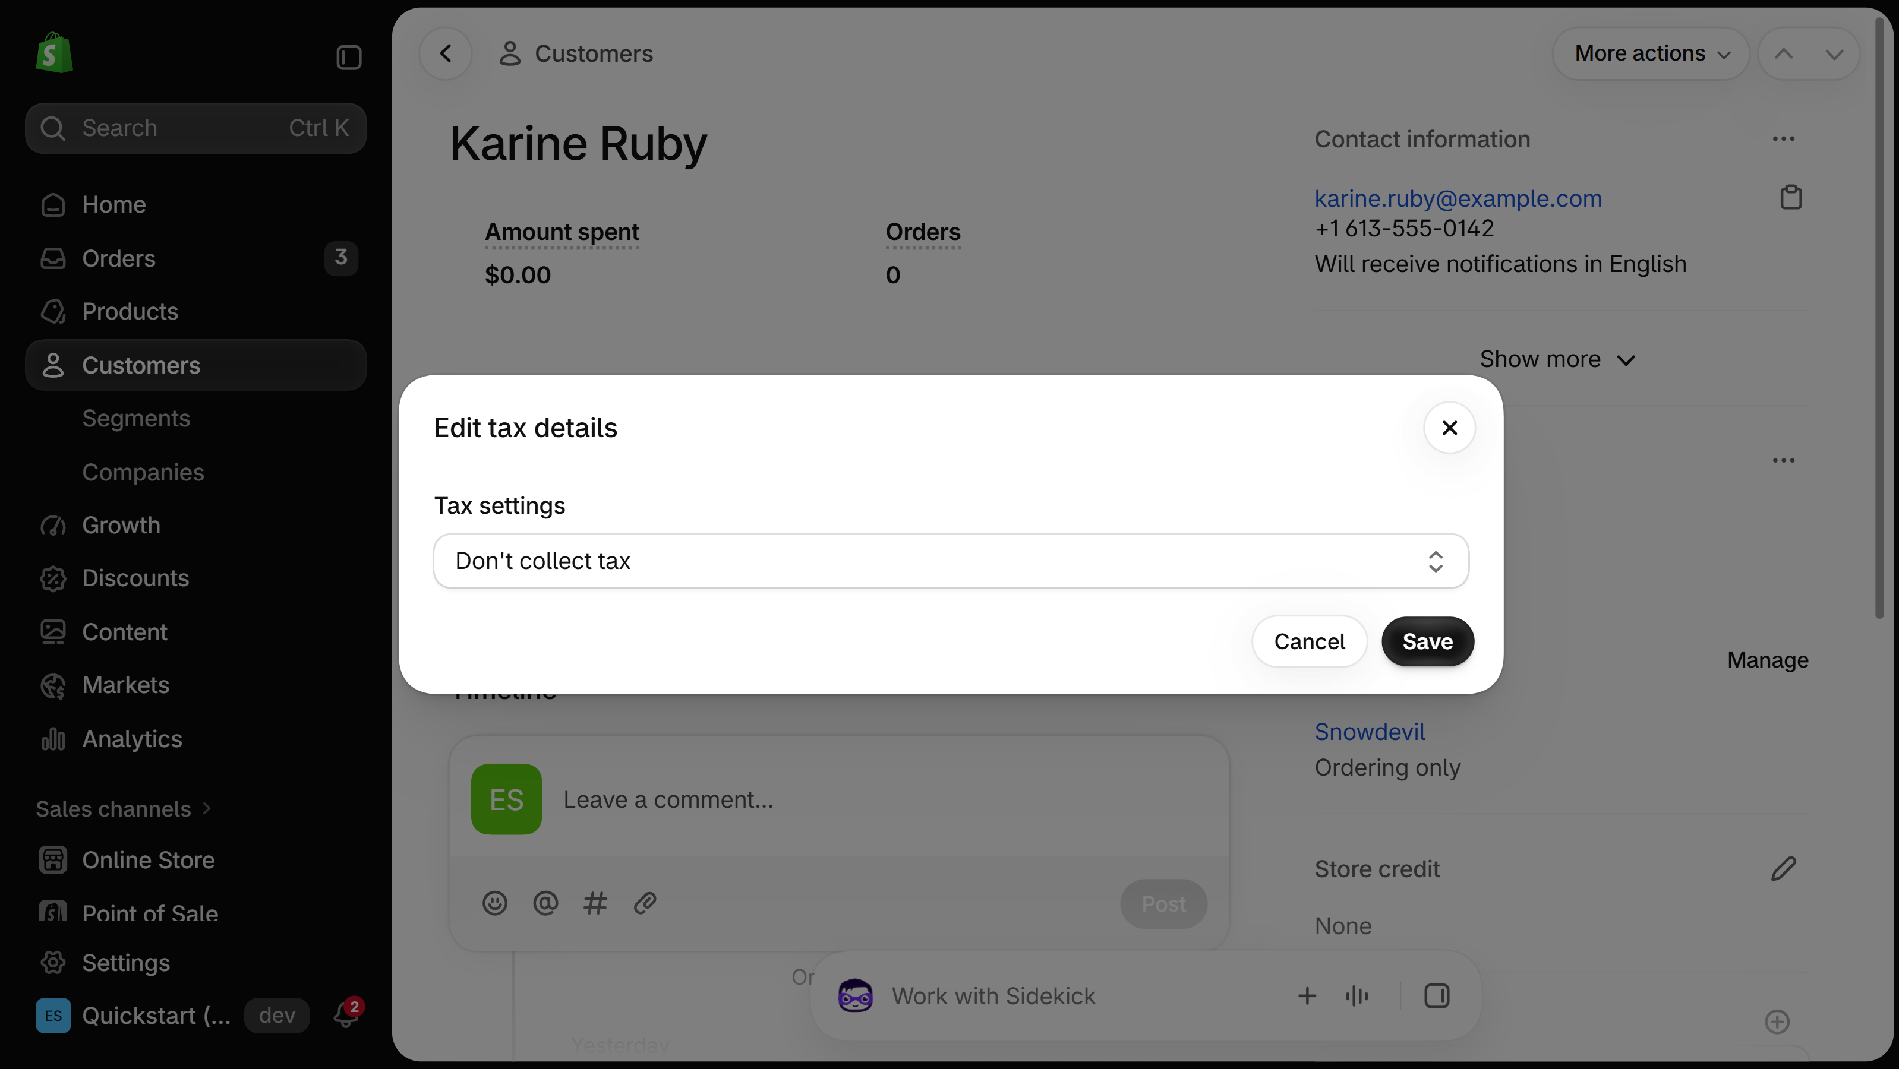Click the Manage button
This screenshot has width=1899, height=1069.
point(1767,659)
